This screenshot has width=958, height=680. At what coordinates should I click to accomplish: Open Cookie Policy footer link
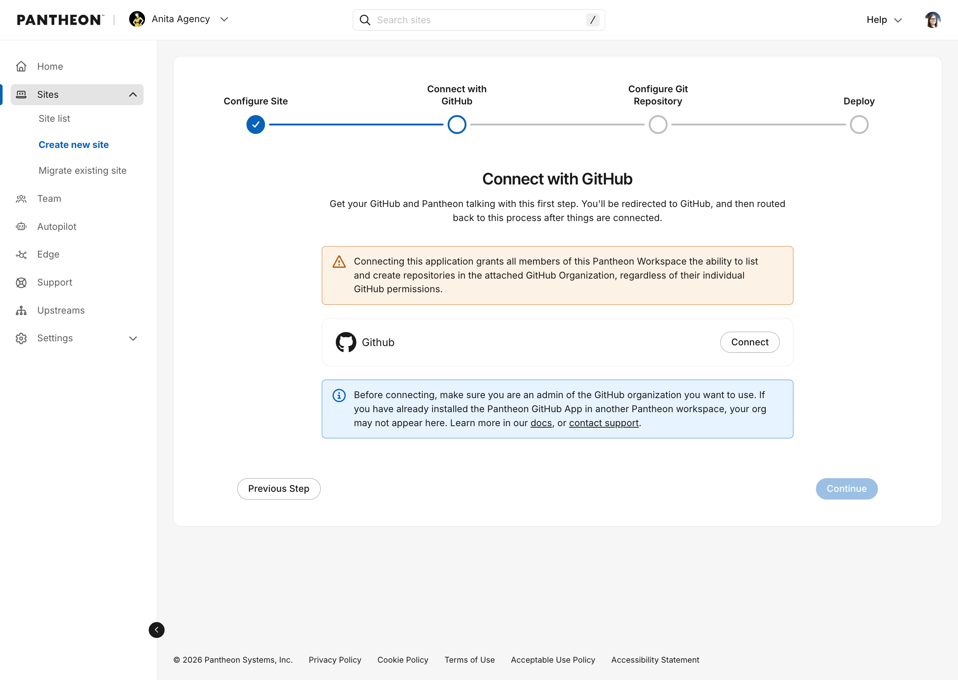[403, 660]
